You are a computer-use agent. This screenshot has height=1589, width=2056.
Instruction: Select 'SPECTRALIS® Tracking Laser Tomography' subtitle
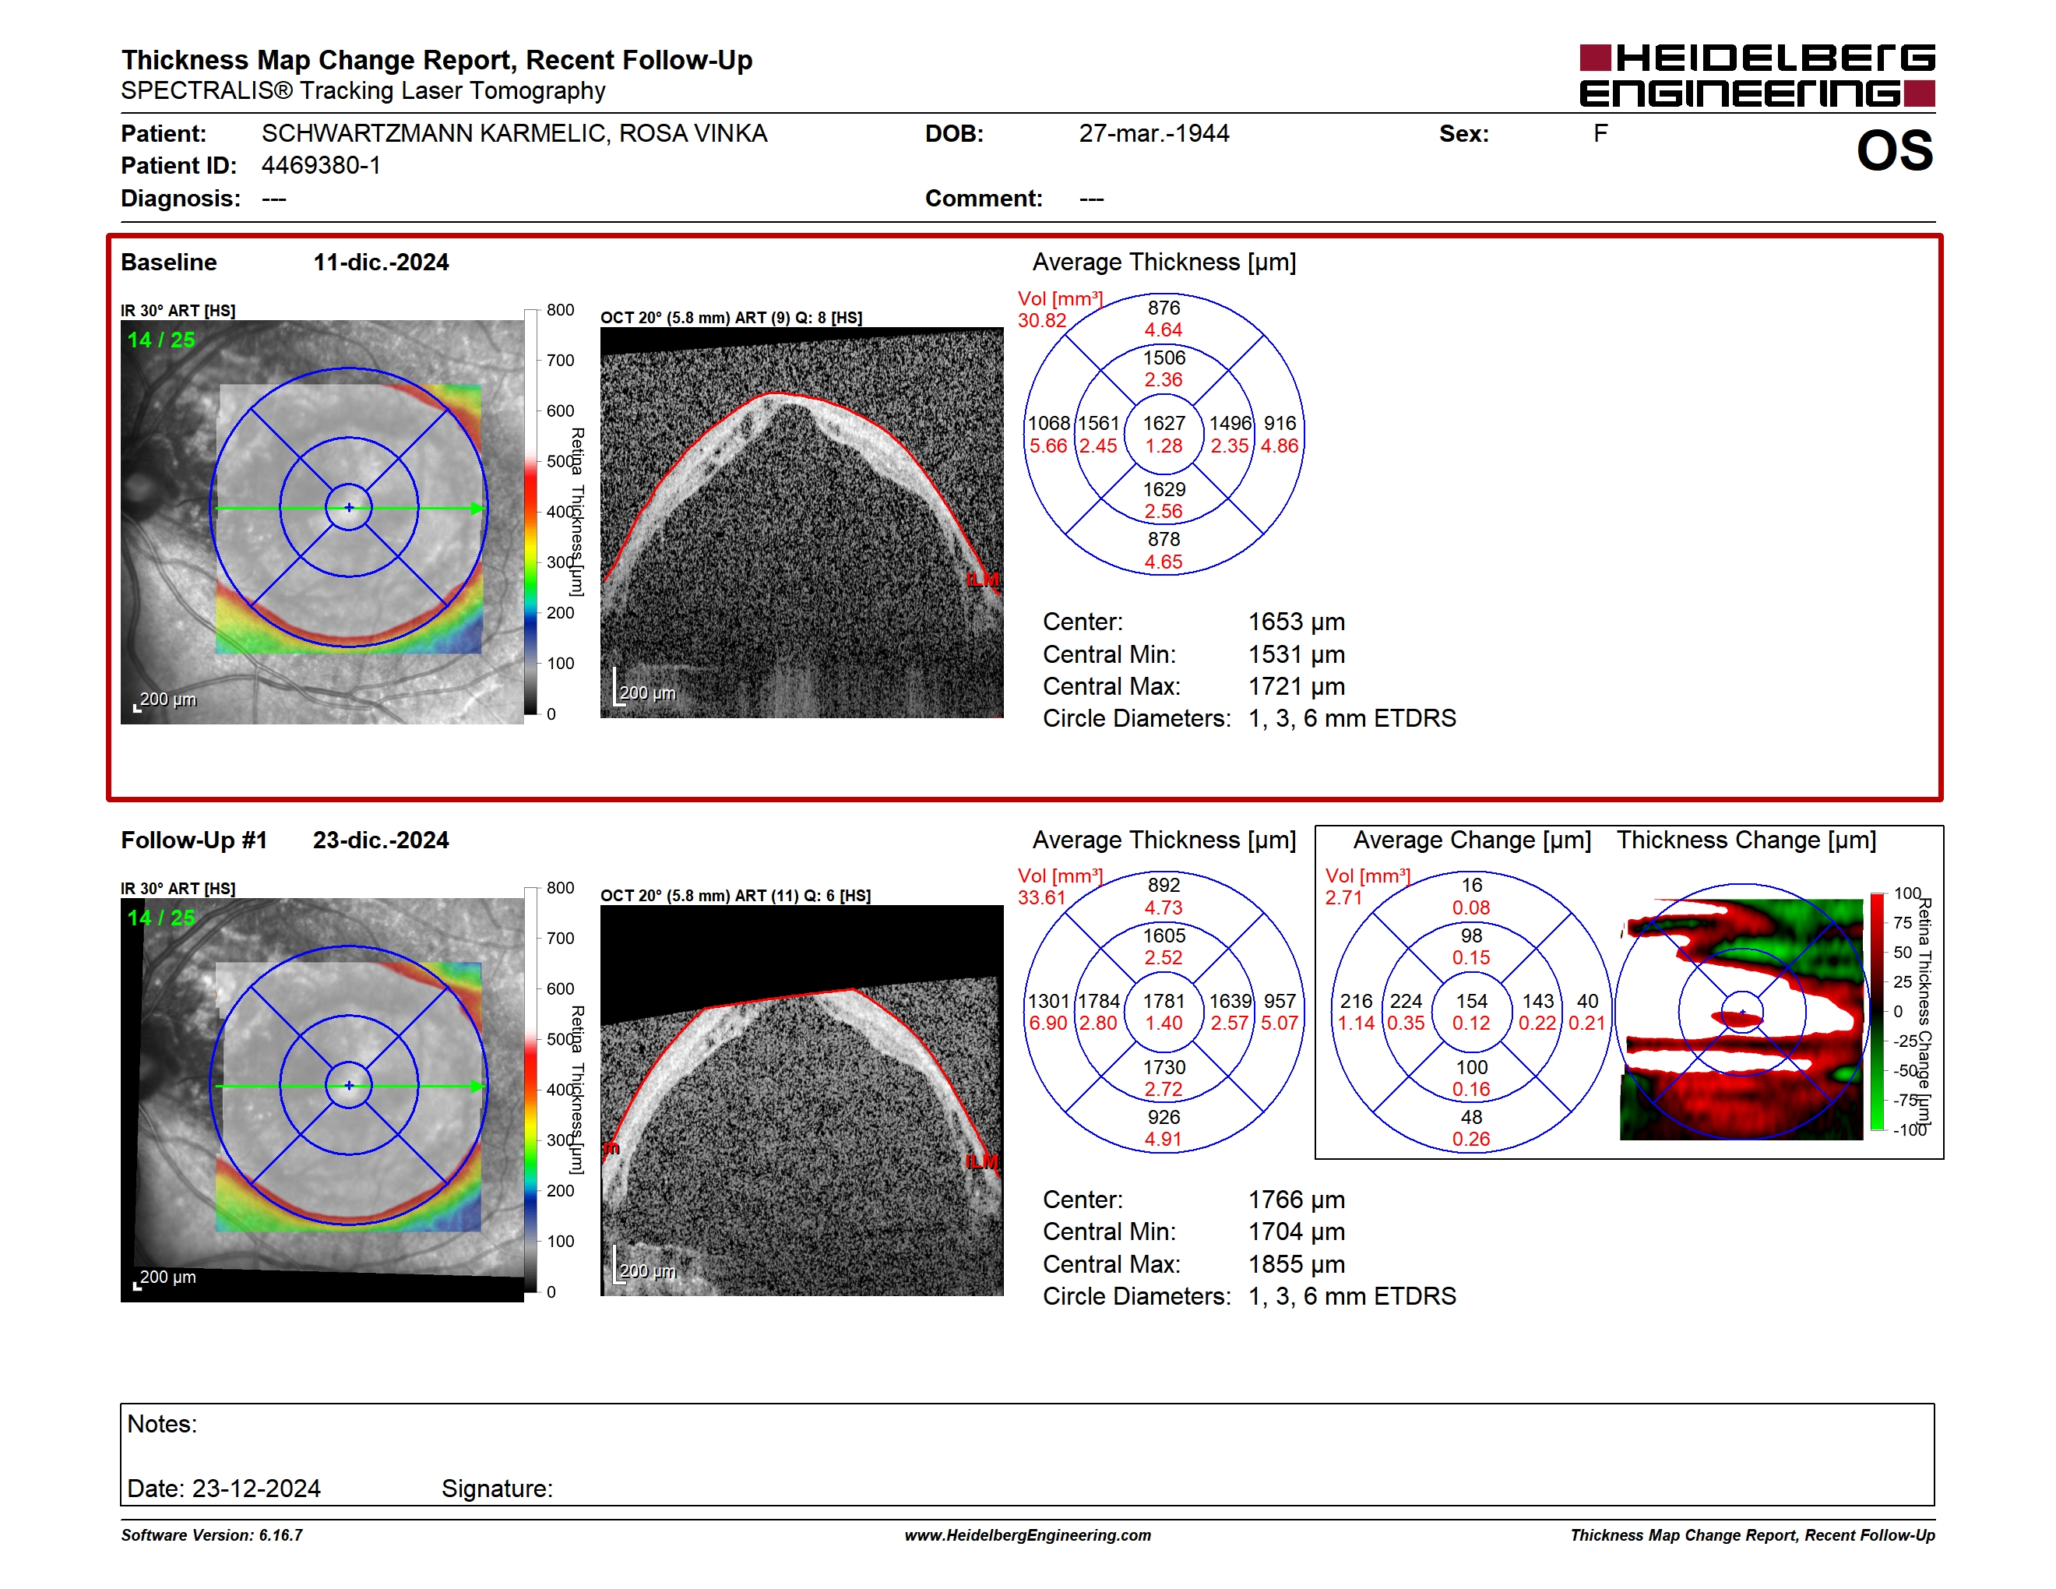pos(364,91)
